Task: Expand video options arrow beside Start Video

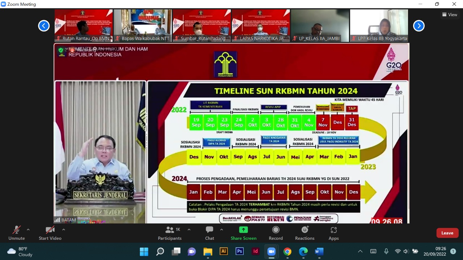Action: click(64, 230)
